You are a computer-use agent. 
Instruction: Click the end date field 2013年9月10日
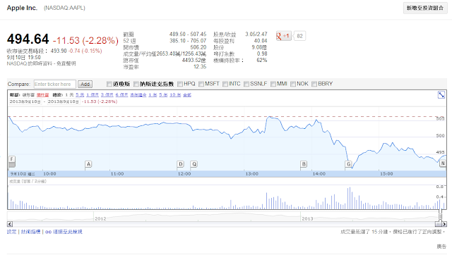coord(63,101)
